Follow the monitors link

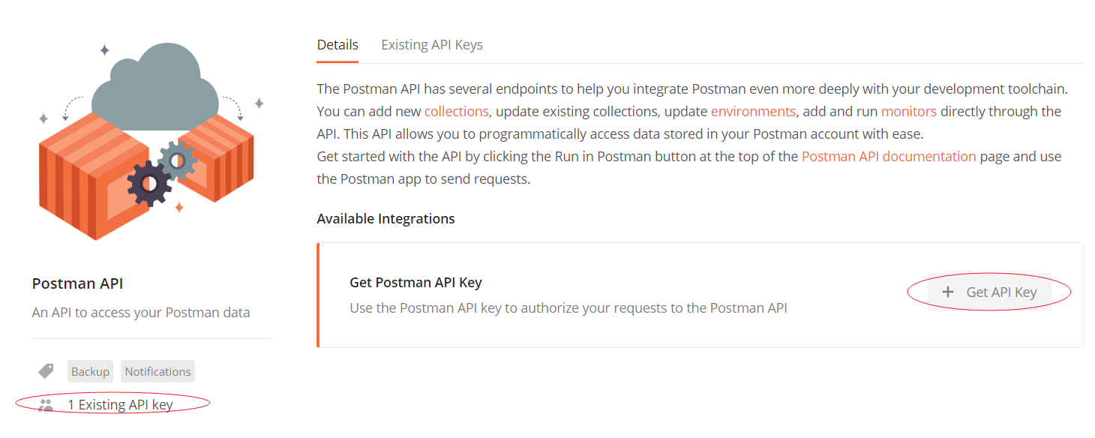(909, 111)
